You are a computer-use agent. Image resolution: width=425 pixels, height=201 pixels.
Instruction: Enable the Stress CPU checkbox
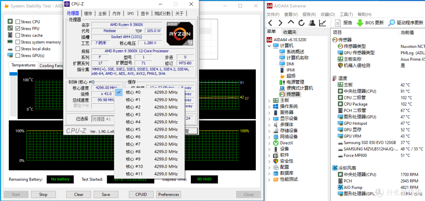(x=18, y=22)
